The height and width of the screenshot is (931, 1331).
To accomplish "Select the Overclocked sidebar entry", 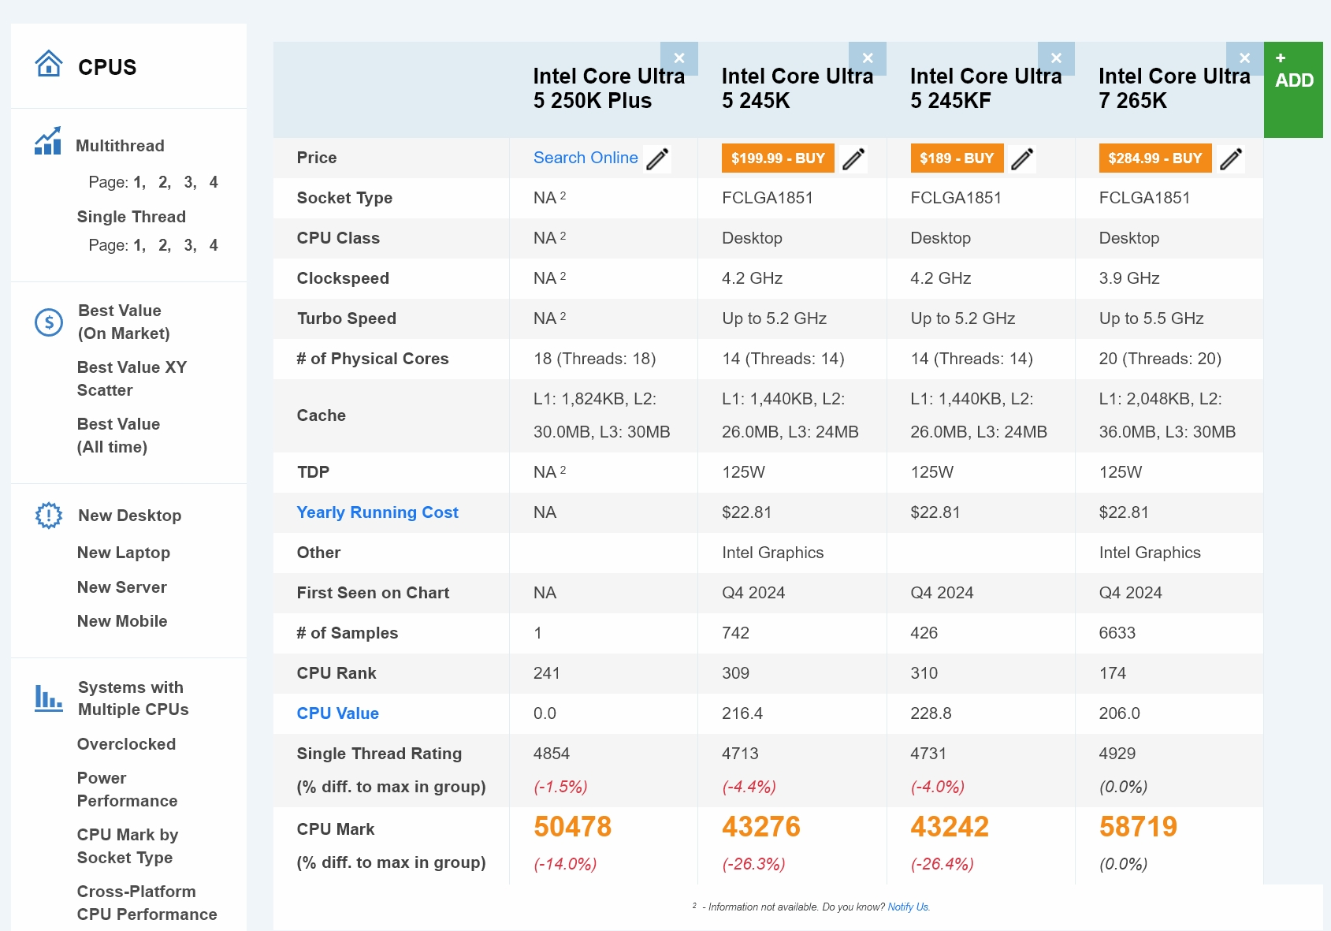I will tap(126, 743).
